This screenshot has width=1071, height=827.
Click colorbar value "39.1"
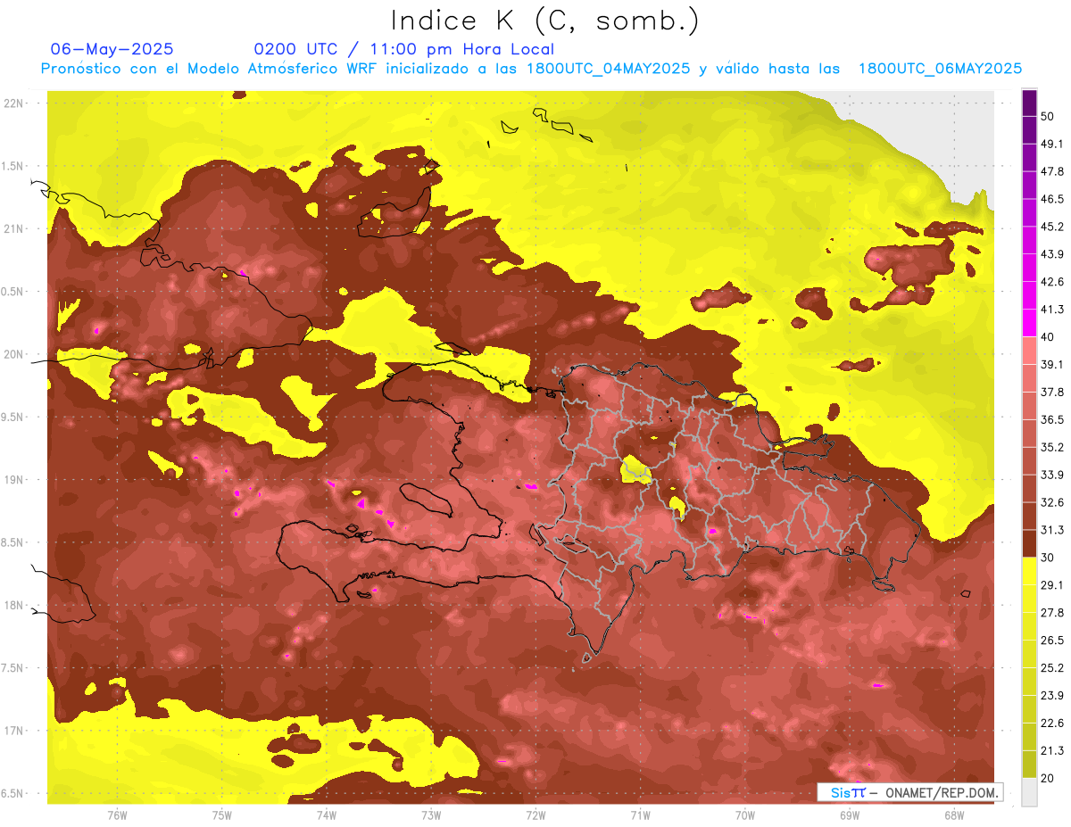[x=1052, y=364]
